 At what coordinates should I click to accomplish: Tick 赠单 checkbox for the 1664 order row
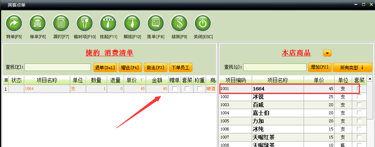(175, 89)
